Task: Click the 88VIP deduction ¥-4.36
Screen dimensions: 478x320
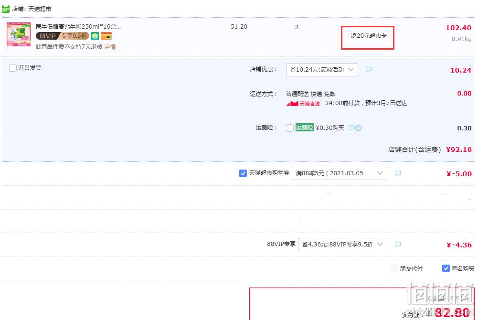Action: click(x=459, y=245)
